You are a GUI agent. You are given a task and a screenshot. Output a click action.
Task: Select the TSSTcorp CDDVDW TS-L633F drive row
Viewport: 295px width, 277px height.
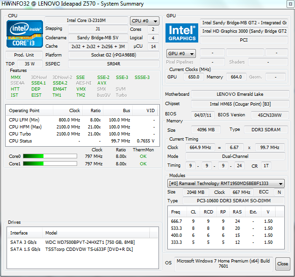pyautogui.click(x=82, y=249)
